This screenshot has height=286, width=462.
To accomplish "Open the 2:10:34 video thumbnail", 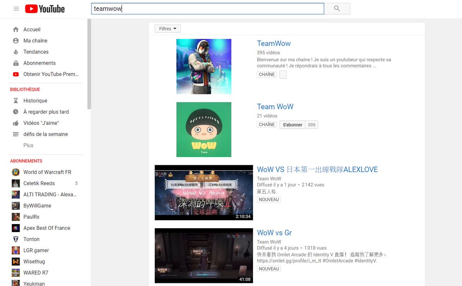I will click(204, 192).
